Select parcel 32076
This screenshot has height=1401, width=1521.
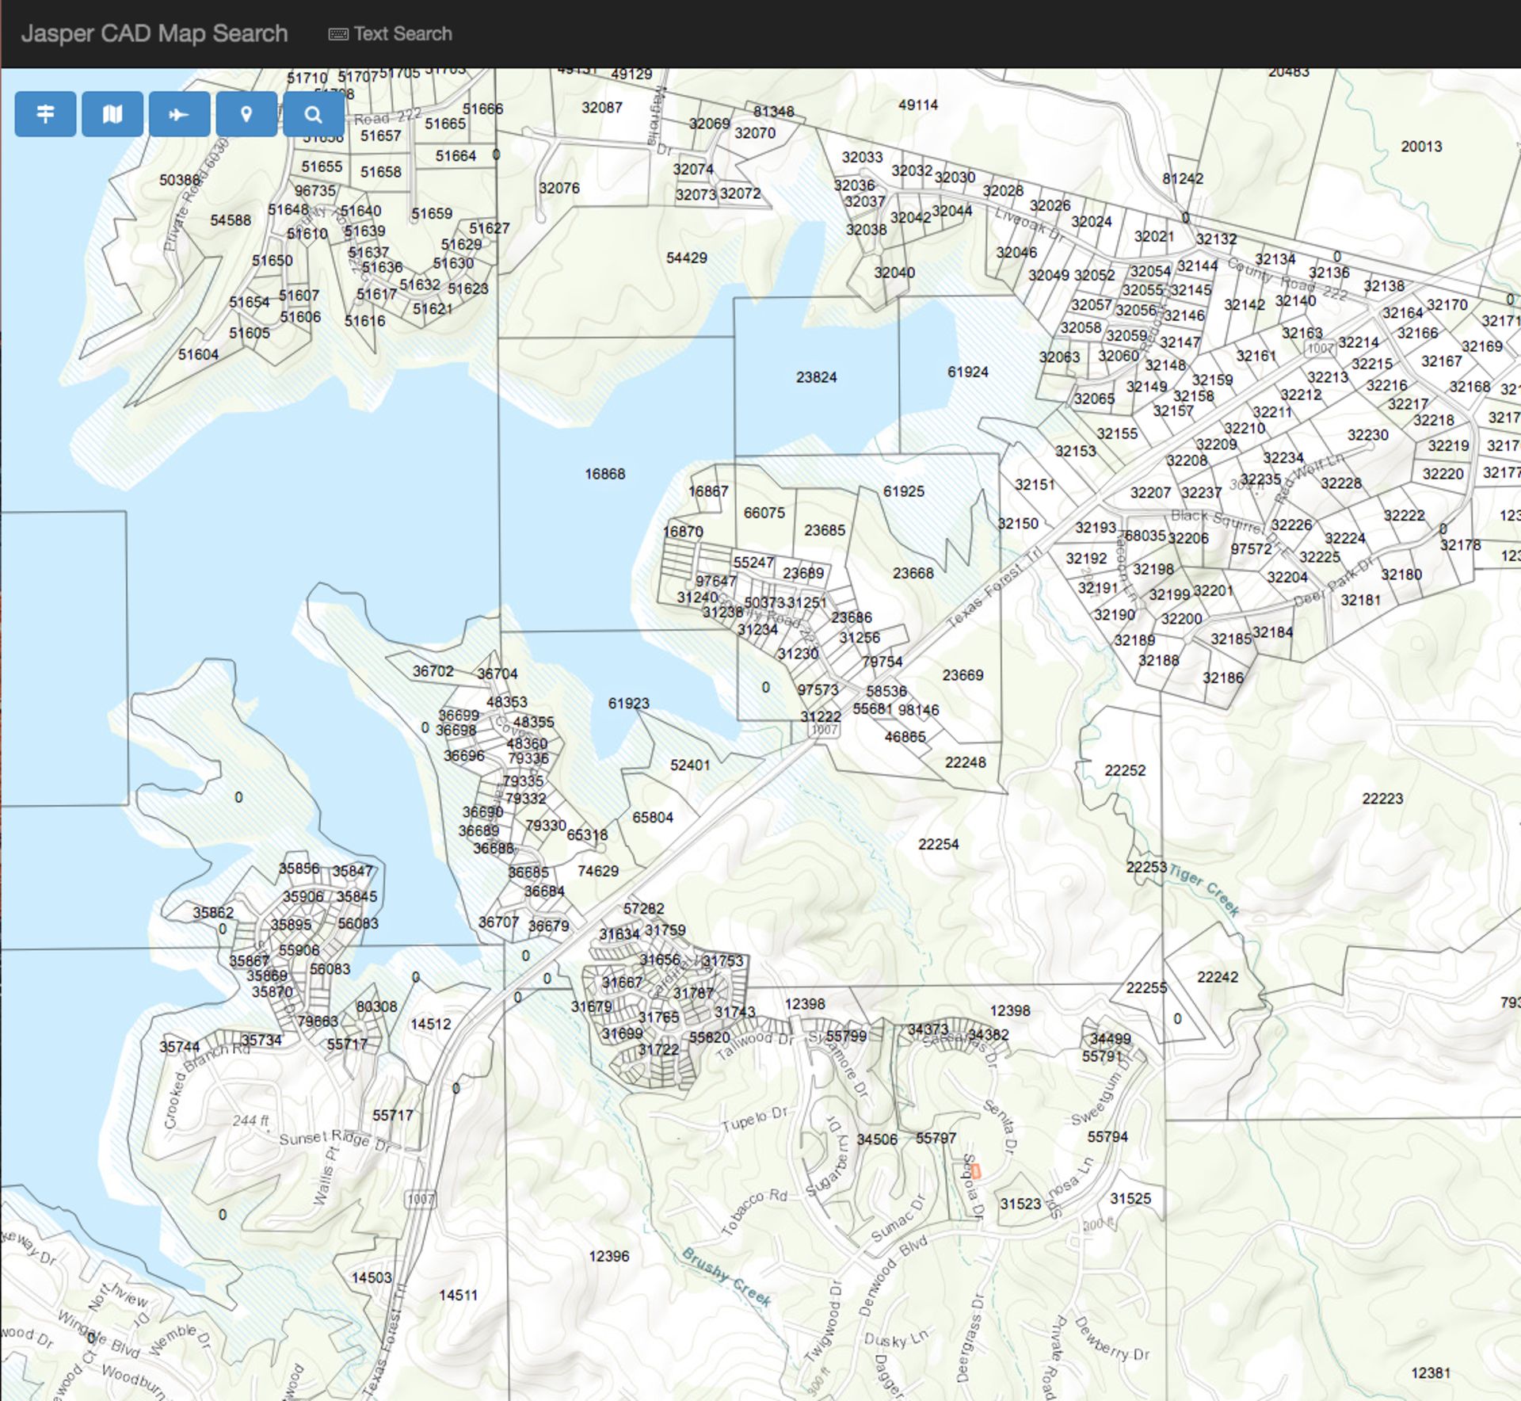coord(559,188)
